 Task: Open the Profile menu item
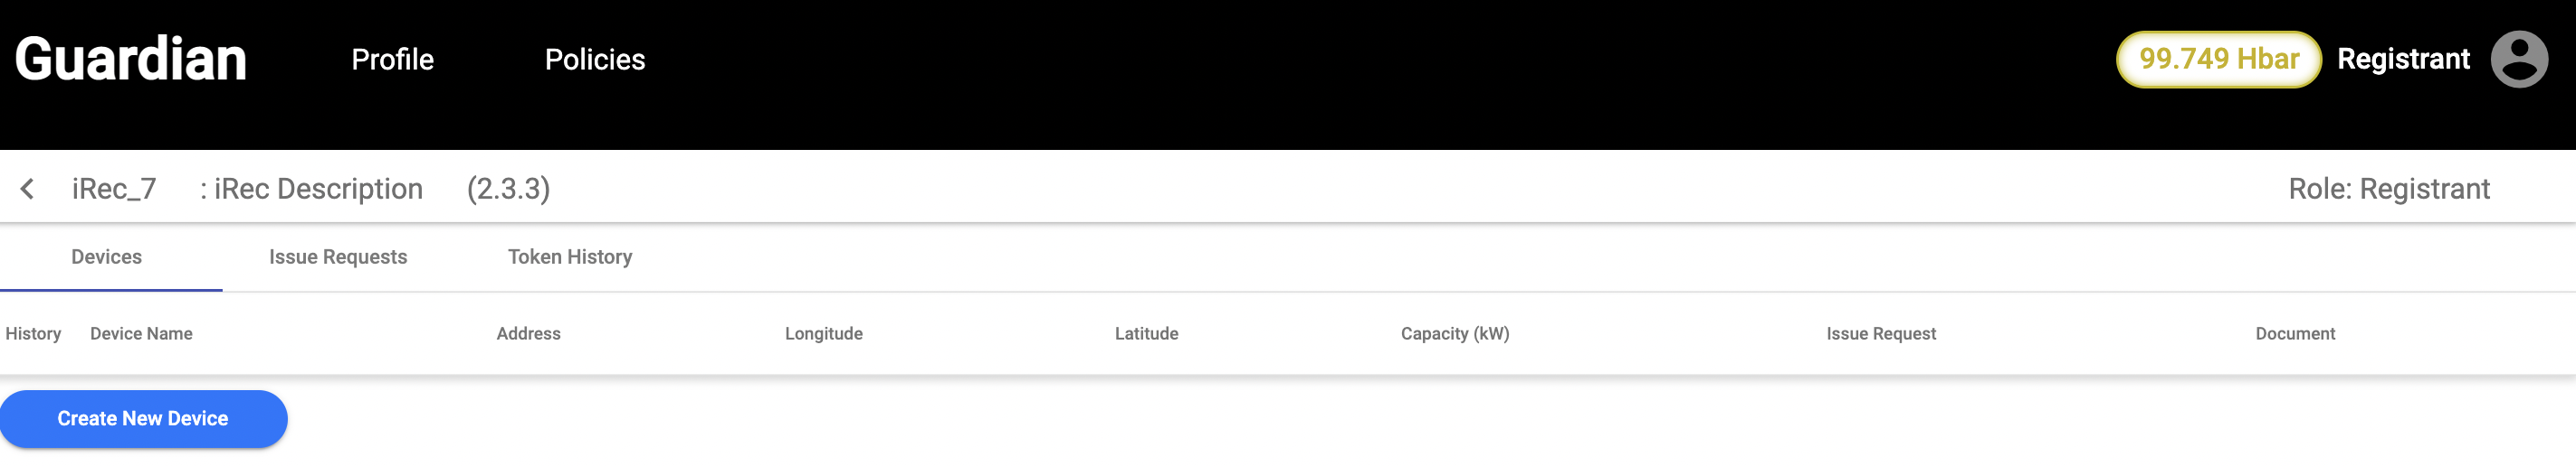[x=392, y=60]
